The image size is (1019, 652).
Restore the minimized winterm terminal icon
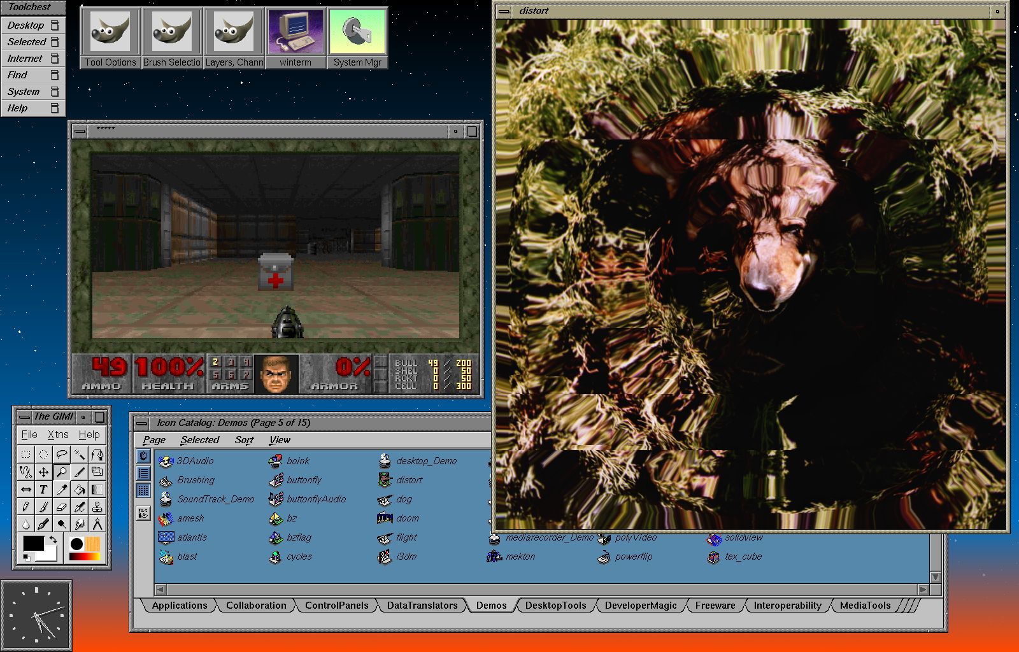pyautogui.click(x=296, y=38)
